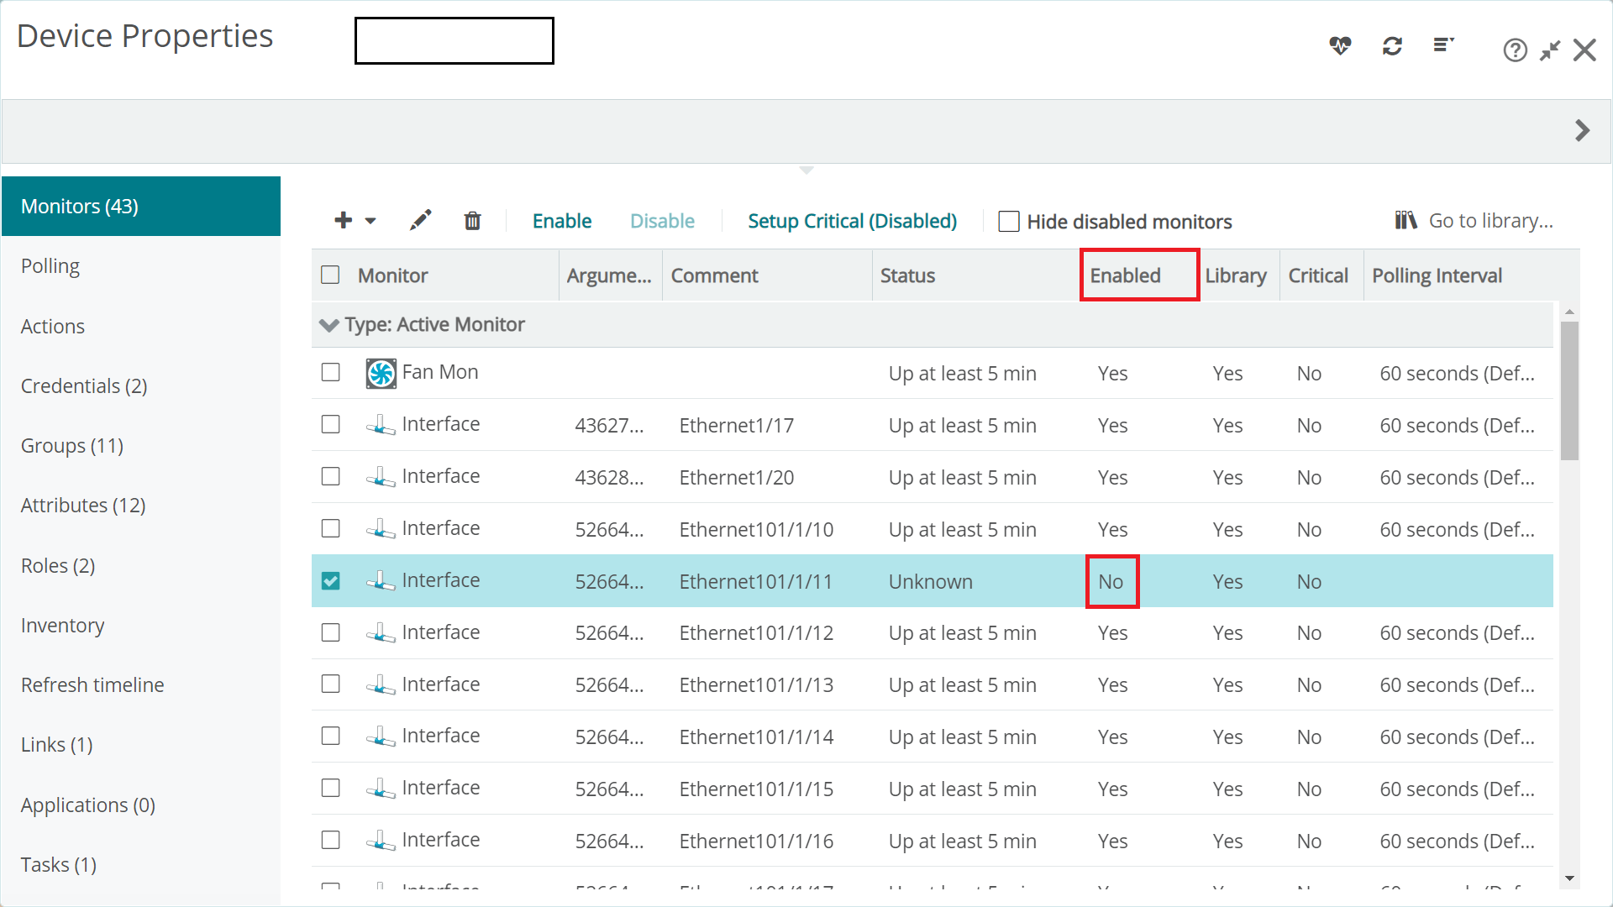Screen dimensions: 1613x907
Task: Open the device status heartbeat icon
Action: [1341, 47]
